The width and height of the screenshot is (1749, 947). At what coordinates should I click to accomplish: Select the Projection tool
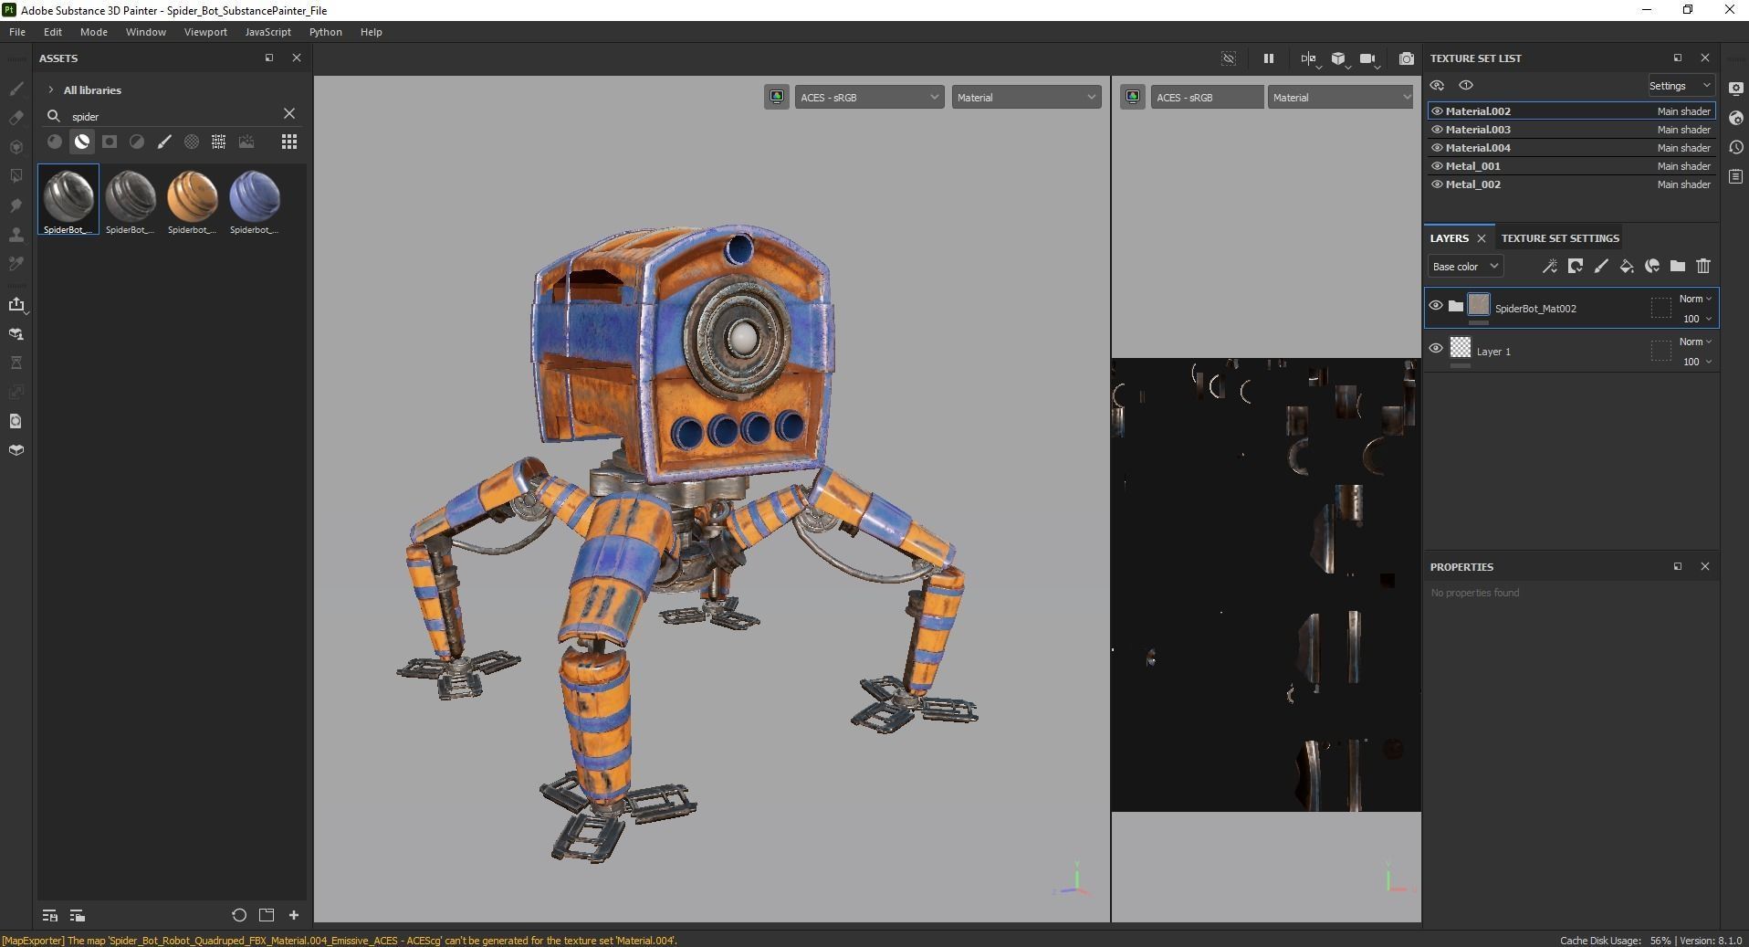(x=16, y=147)
